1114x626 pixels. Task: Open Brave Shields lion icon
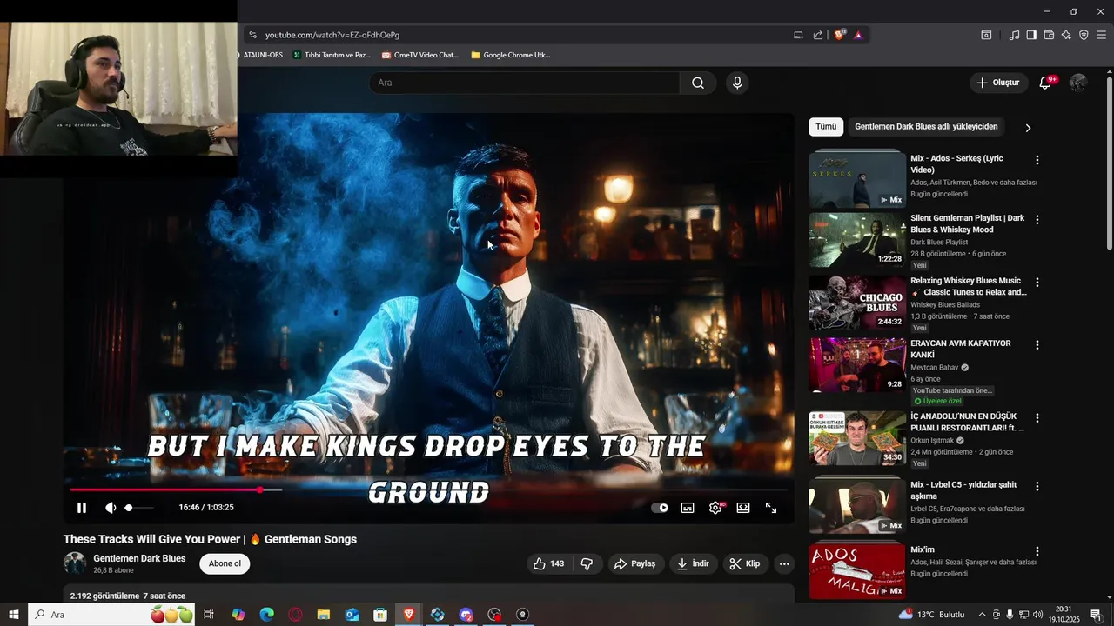click(x=839, y=35)
